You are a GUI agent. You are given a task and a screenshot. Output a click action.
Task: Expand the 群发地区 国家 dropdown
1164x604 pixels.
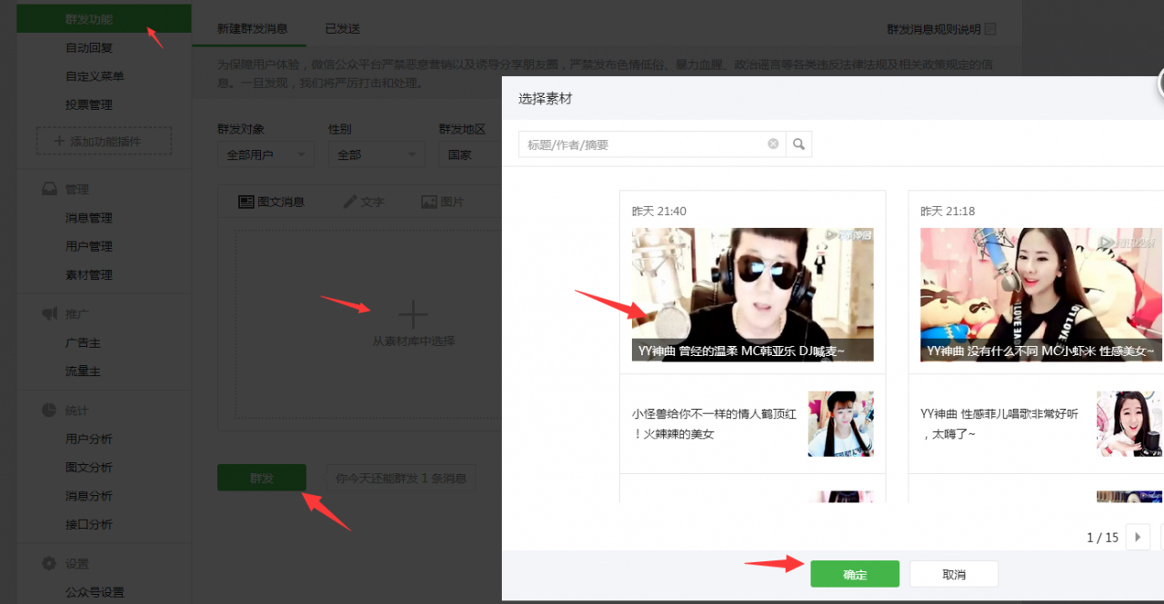(x=468, y=154)
